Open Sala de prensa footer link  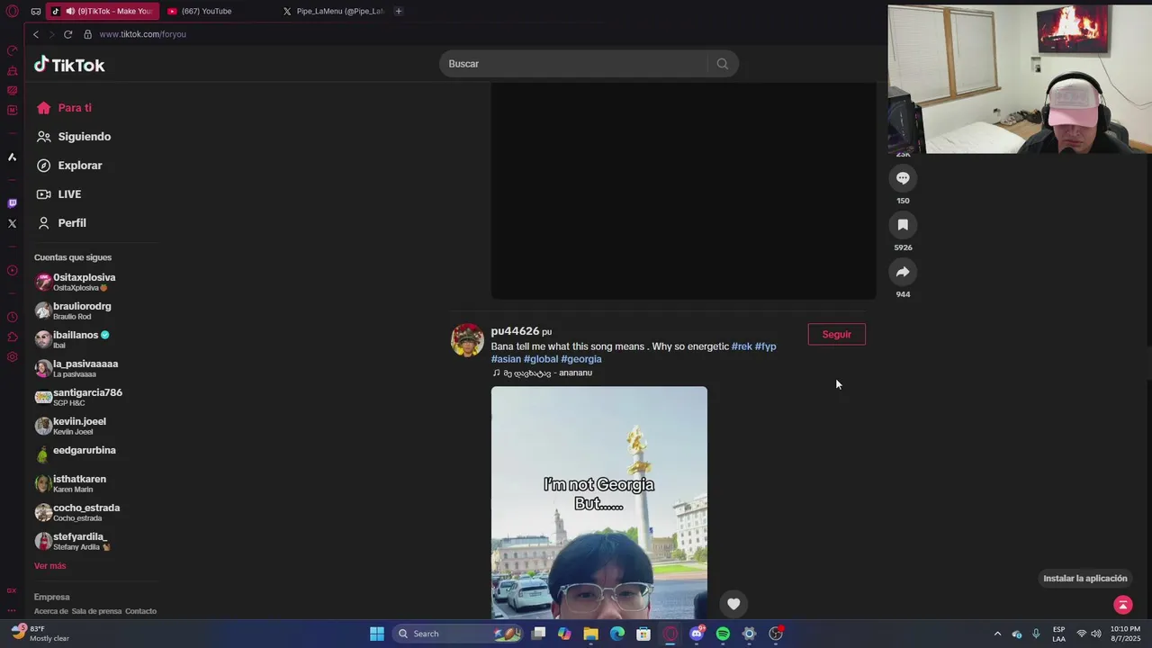point(96,611)
